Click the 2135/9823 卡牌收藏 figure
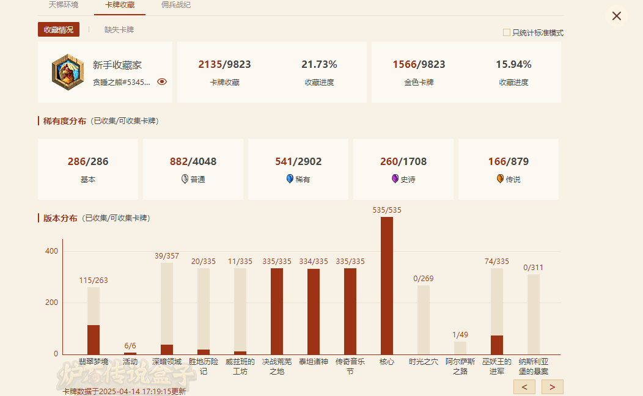The width and height of the screenshot is (643, 396). click(x=224, y=64)
